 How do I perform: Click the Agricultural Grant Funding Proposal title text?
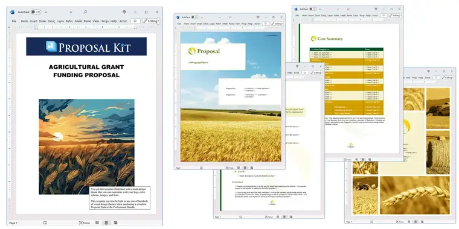point(86,71)
